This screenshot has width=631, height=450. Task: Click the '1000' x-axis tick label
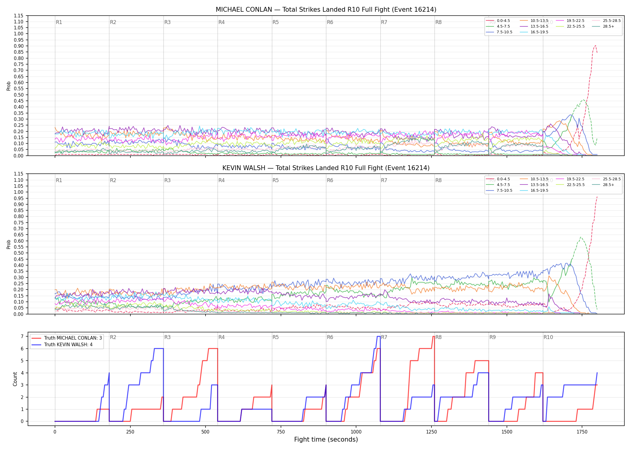pos(356,432)
